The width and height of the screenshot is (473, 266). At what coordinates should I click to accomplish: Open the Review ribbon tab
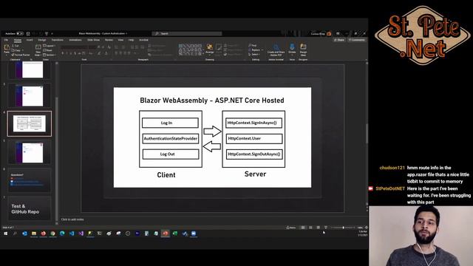[109, 40]
